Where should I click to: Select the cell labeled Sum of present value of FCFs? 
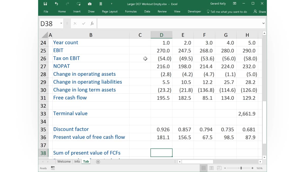pyautogui.click(x=91, y=153)
